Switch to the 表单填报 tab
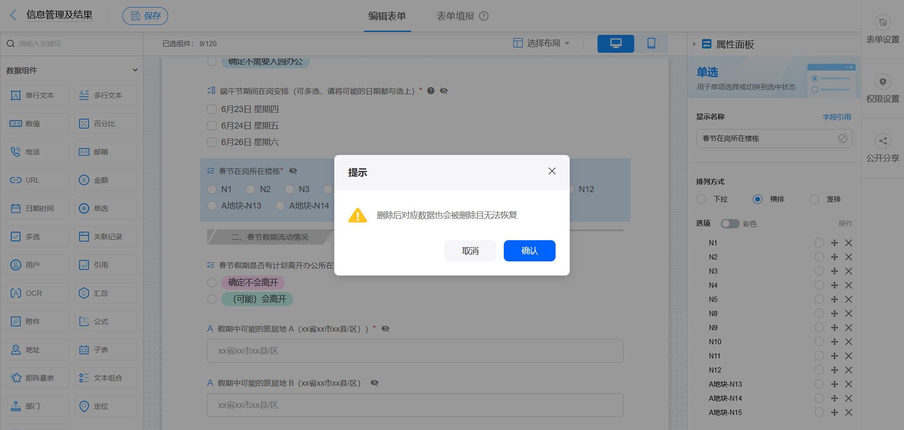 pyautogui.click(x=456, y=16)
